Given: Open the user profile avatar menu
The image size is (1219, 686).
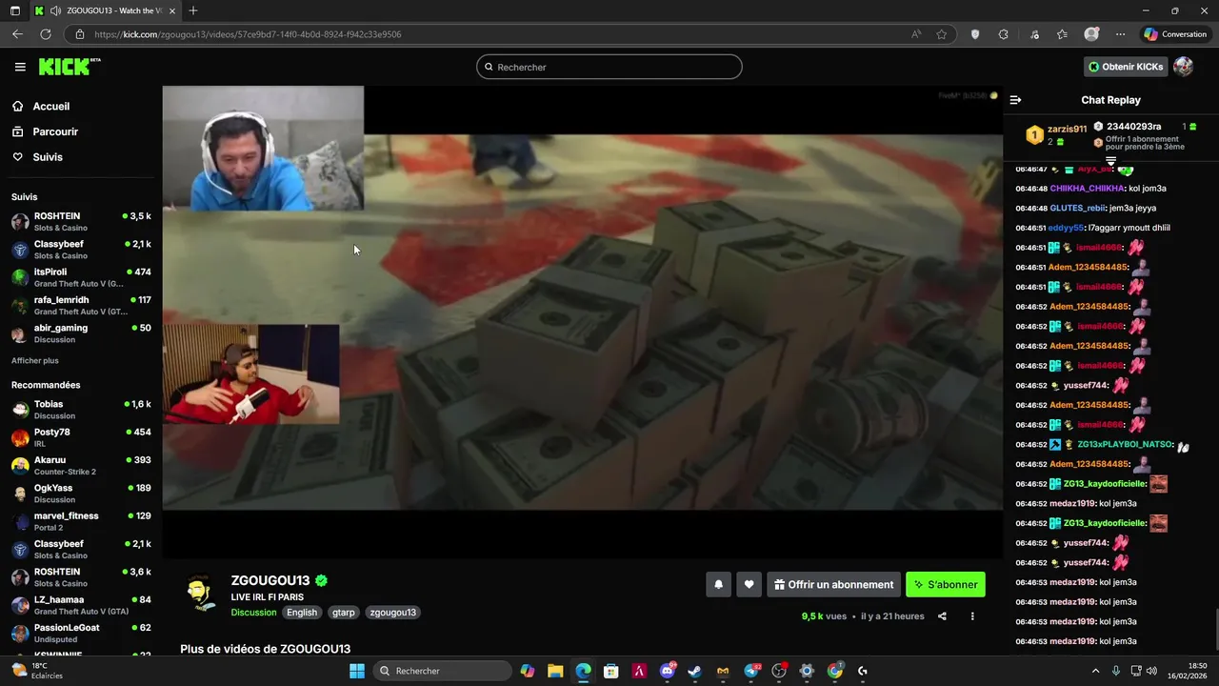Looking at the screenshot, I should tap(1184, 67).
